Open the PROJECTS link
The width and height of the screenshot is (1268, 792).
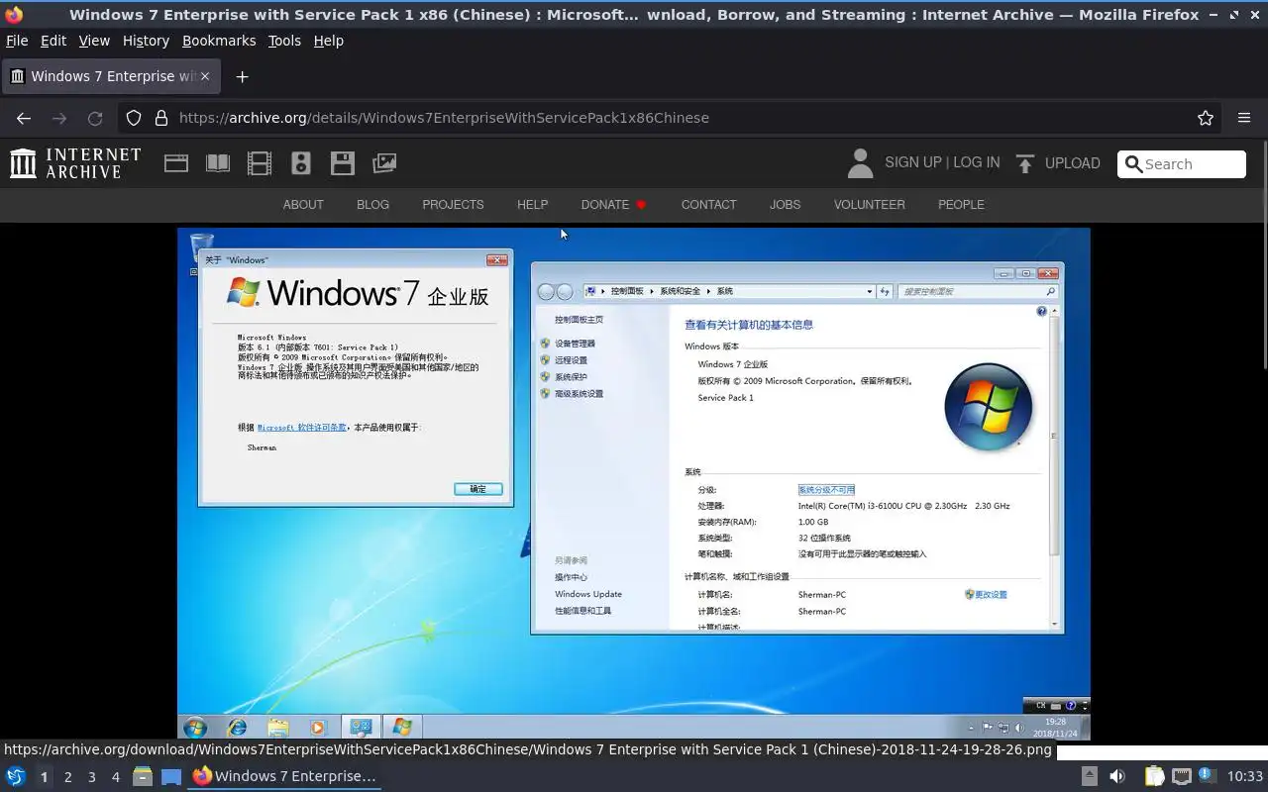pyautogui.click(x=453, y=204)
